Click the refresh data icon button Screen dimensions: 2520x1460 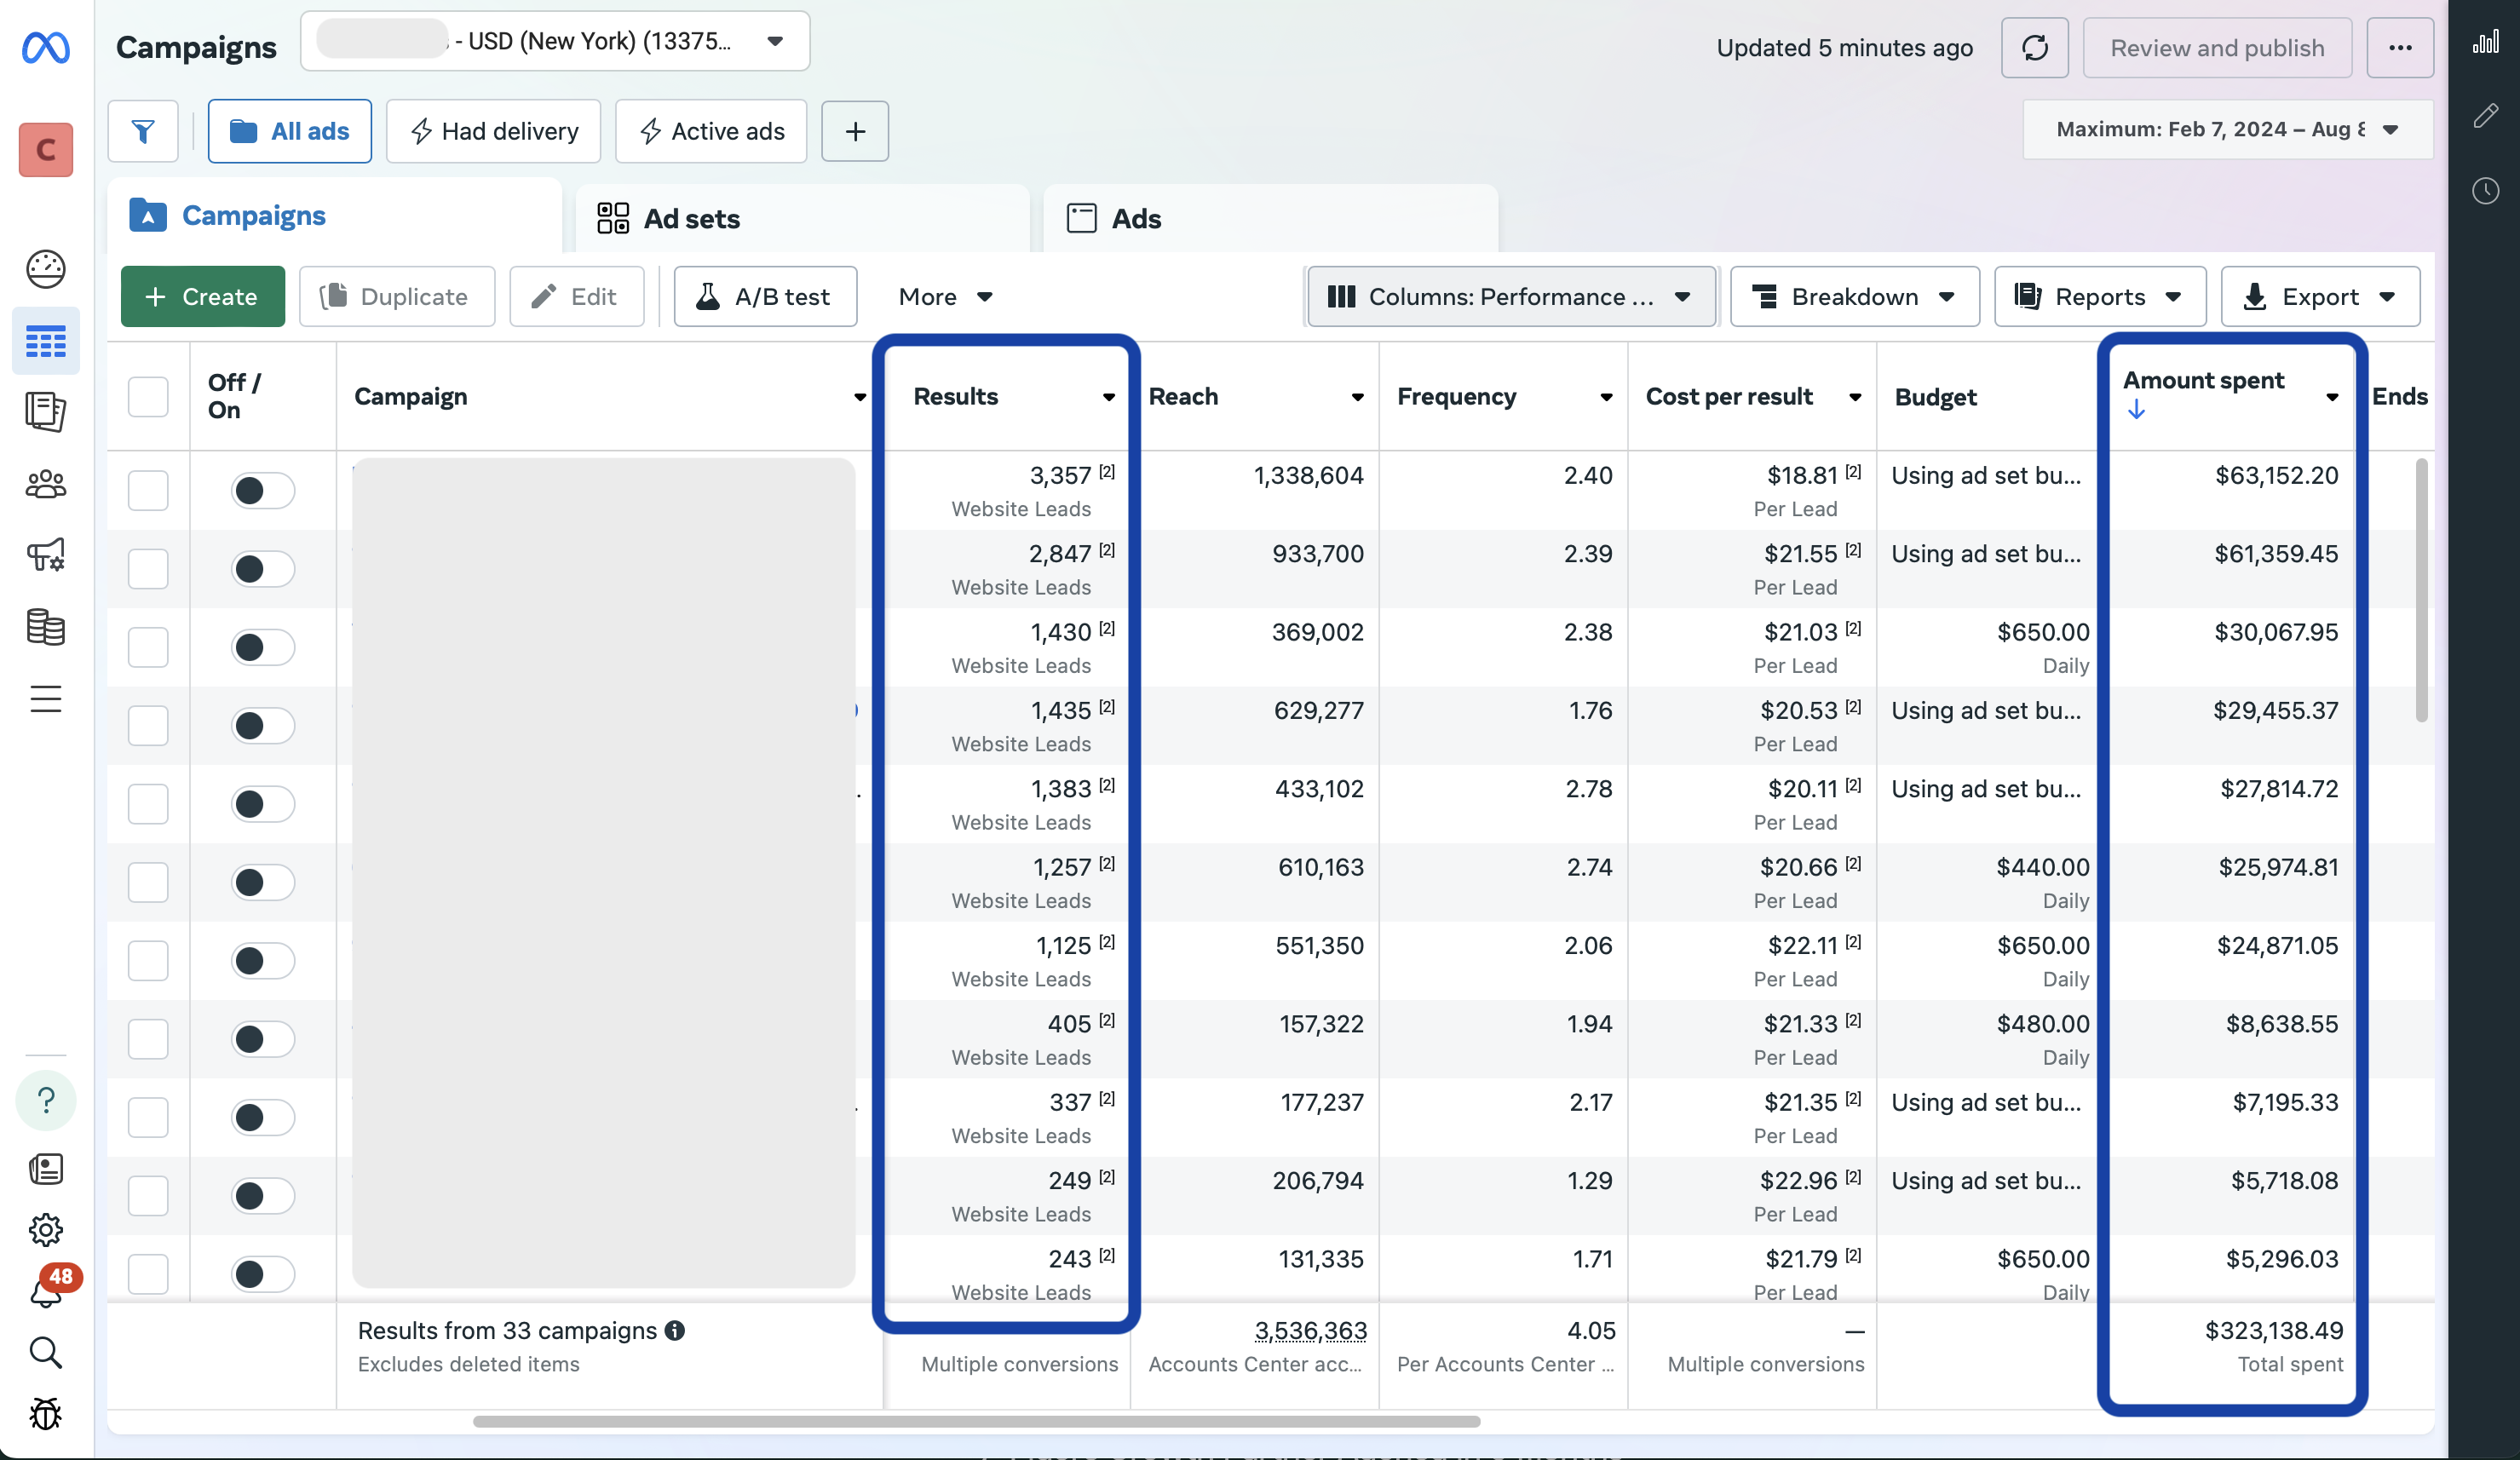[2034, 48]
